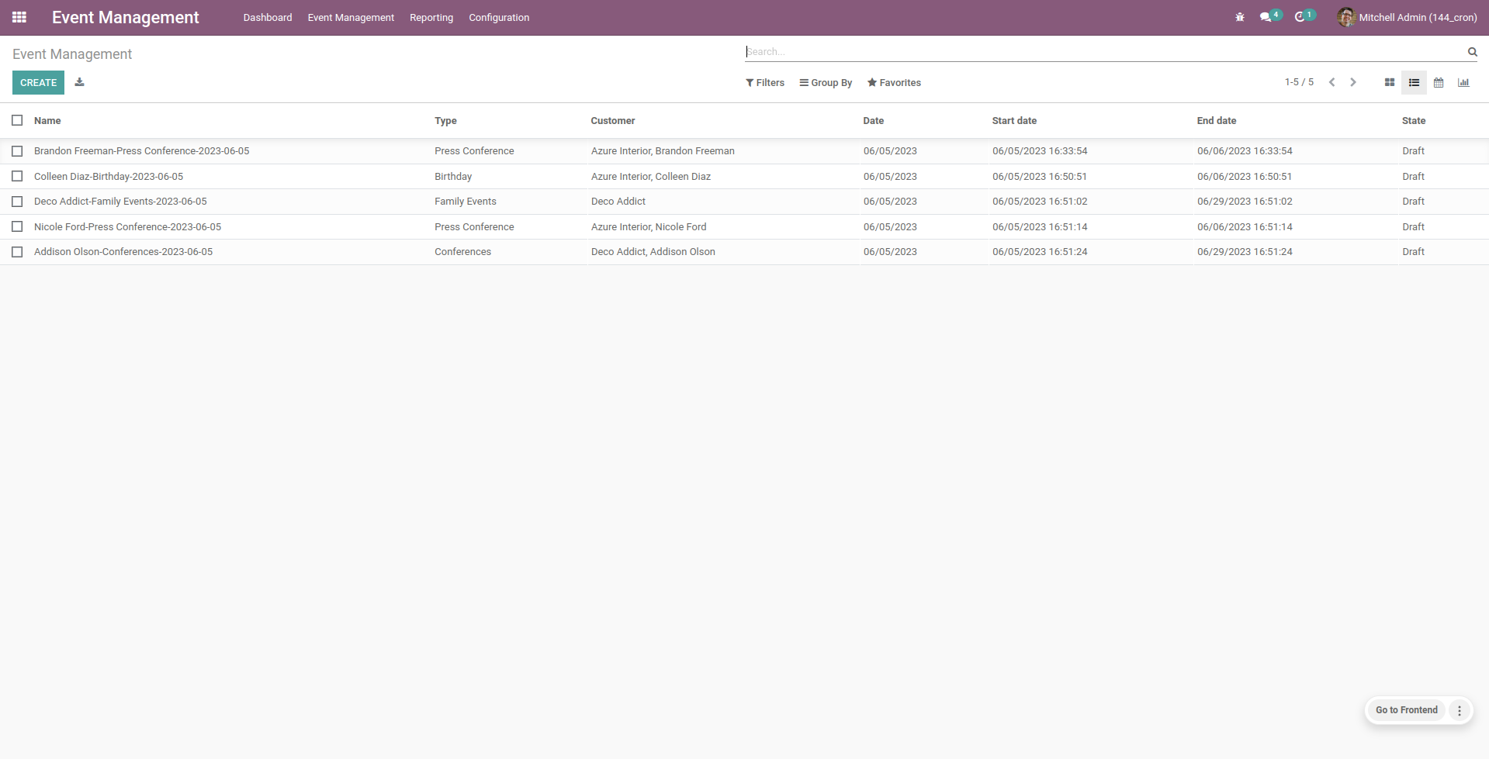Open the Dashboard menu

tap(268, 18)
